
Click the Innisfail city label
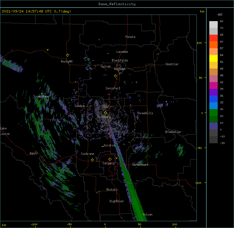113,88
